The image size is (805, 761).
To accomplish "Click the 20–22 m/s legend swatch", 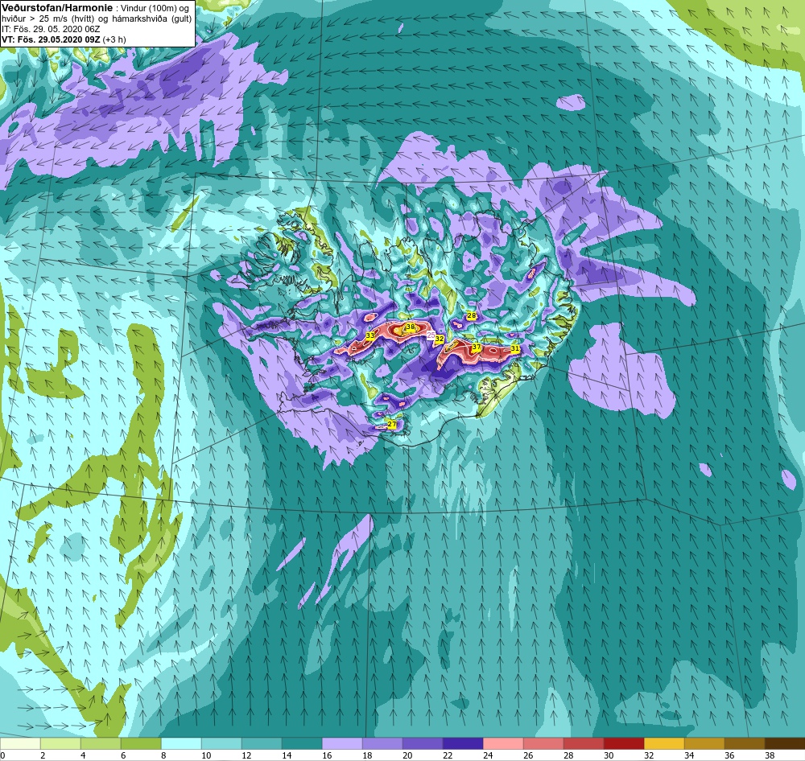I will click(423, 743).
